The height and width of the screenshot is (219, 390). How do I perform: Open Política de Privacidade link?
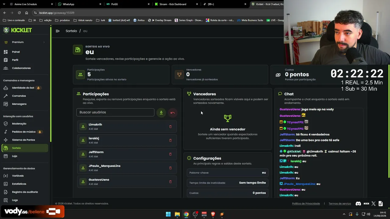[x=306, y=204]
